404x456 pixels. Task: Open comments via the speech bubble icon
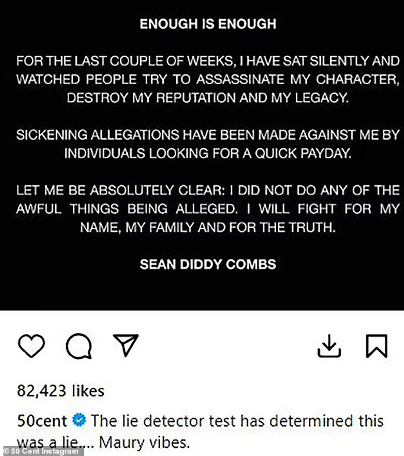click(79, 346)
